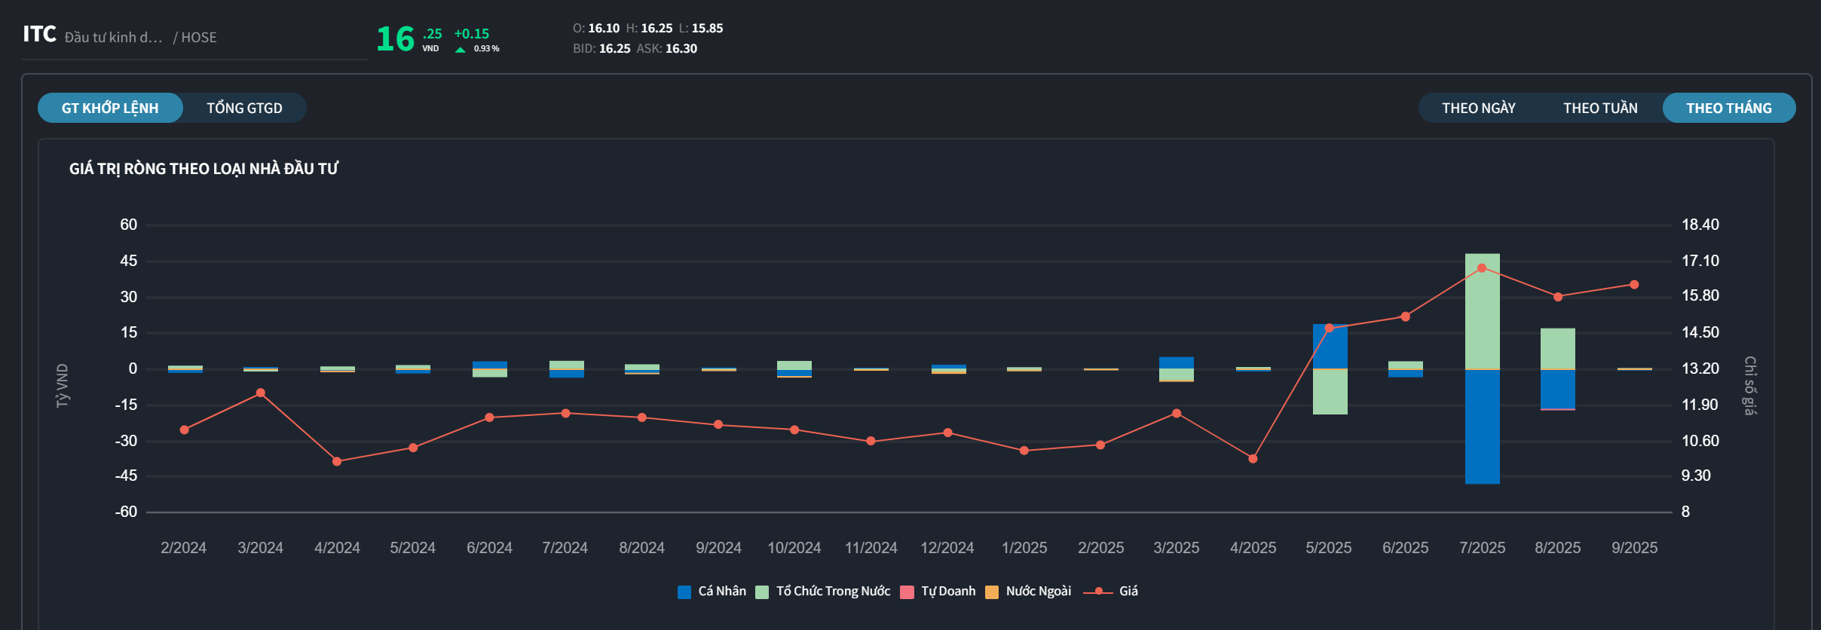Click the ITC ticker symbol

(39, 34)
